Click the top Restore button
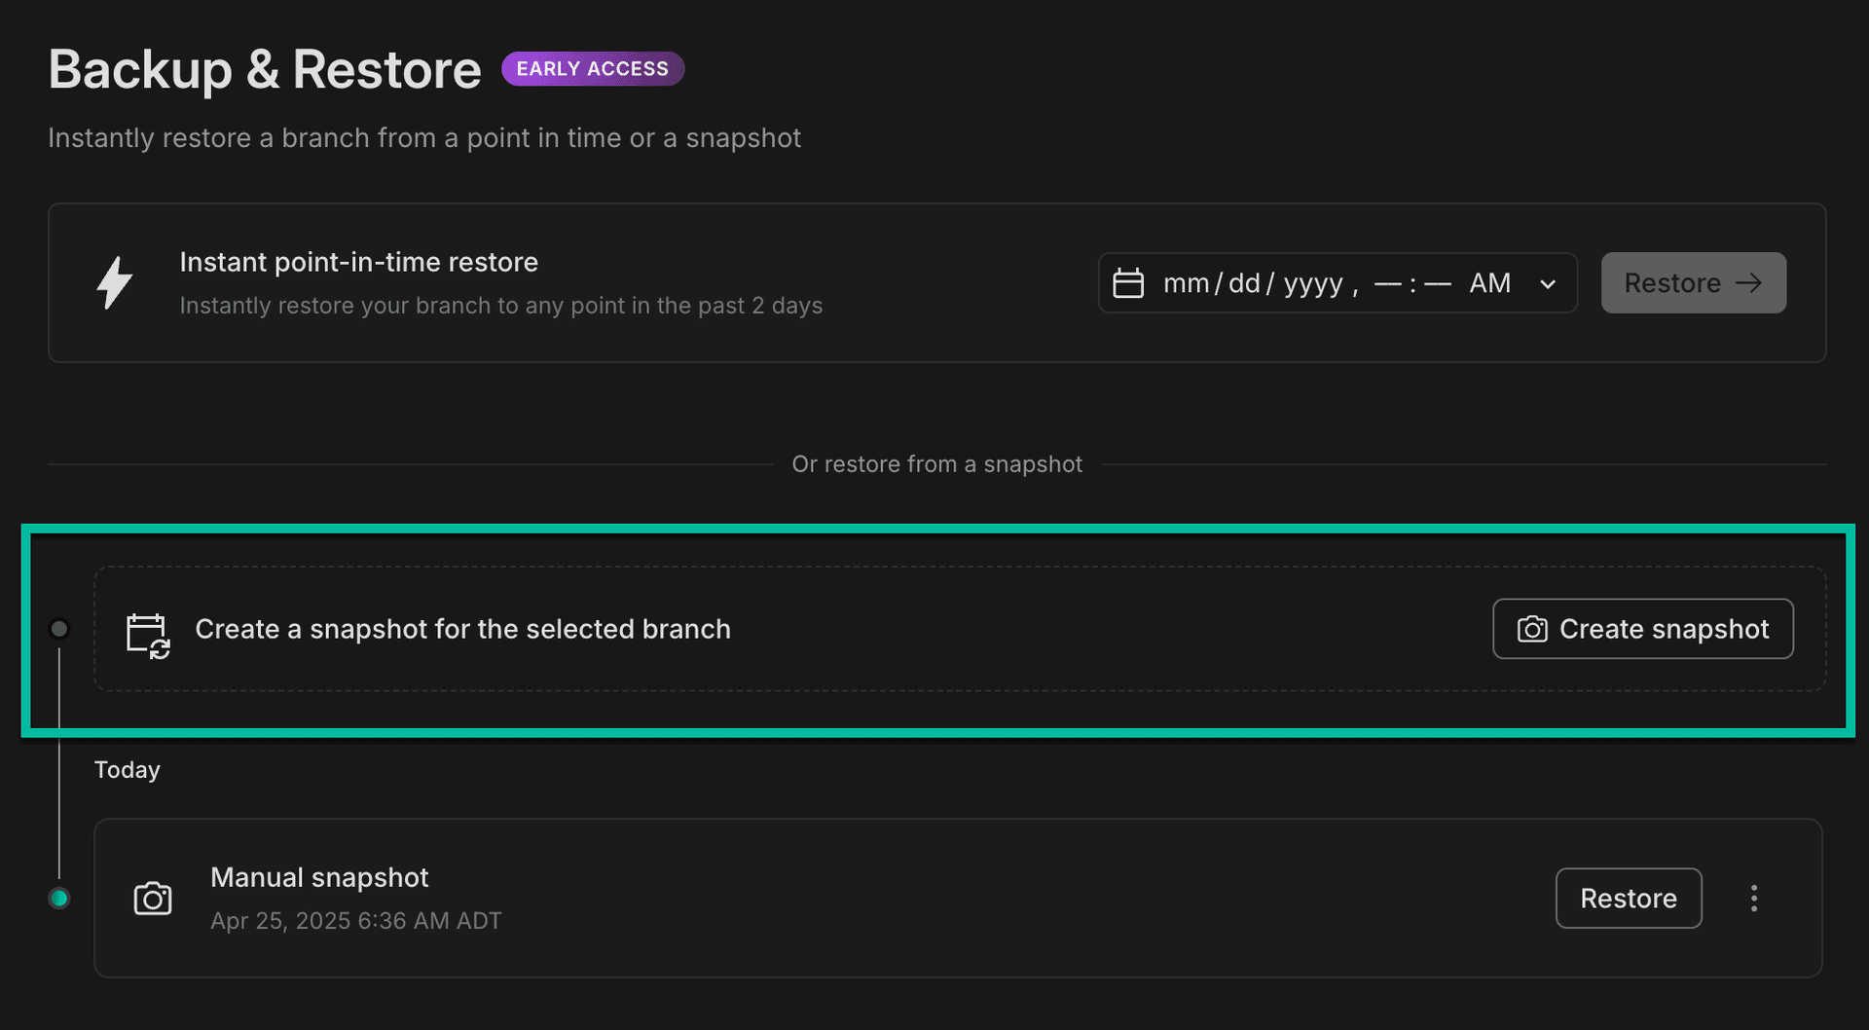This screenshot has width=1869, height=1030. (x=1693, y=282)
